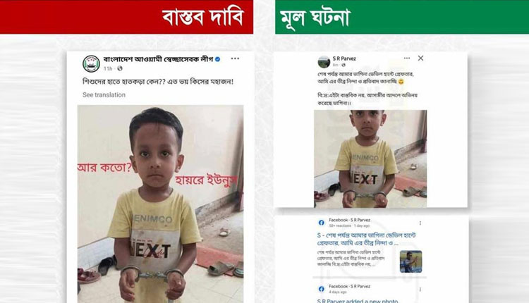Close the S R Parvez post popup
This screenshot has width=529, height=303.
coord(420,58)
